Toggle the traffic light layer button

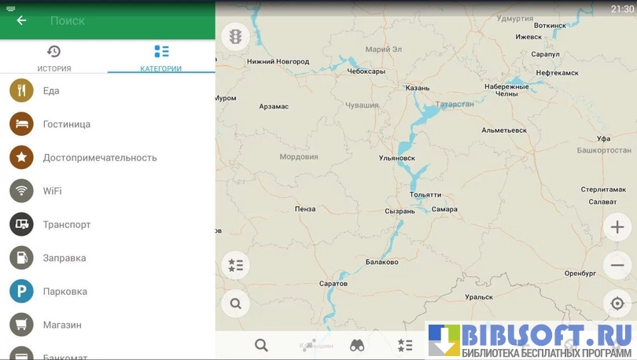235,36
